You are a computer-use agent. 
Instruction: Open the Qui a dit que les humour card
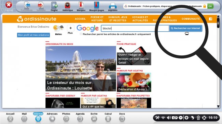pyautogui.click(x=98, y=103)
